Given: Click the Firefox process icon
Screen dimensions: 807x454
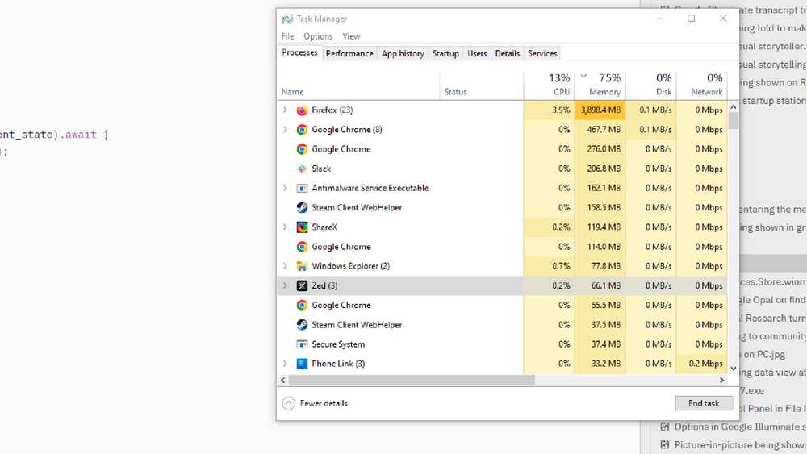Looking at the screenshot, I should 302,110.
